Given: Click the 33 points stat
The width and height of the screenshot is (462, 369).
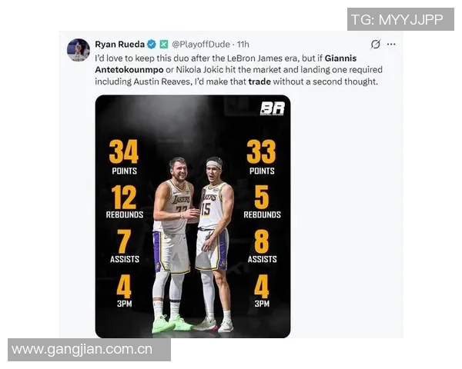Looking at the screenshot, I should (x=262, y=158).
